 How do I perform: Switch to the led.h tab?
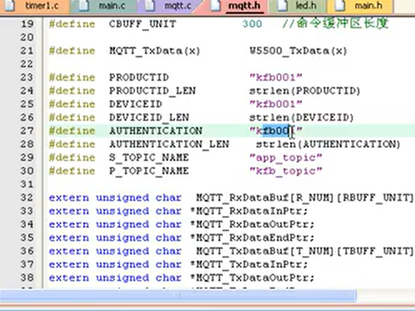tap(305, 6)
